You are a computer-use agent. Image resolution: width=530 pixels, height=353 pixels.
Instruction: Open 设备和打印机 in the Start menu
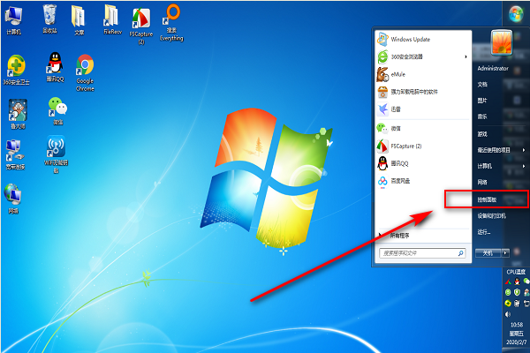tap(491, 216)
